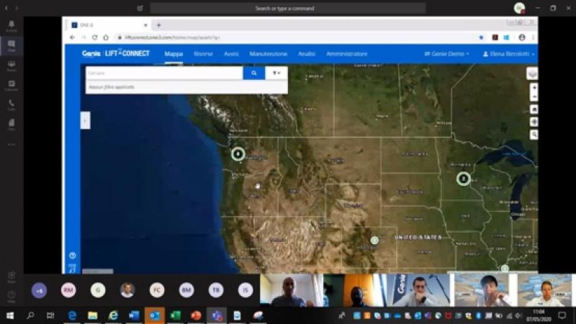This screenshot has height=324, width=576.
Task: Select participant avatar BM
Action: coord(186,290)
